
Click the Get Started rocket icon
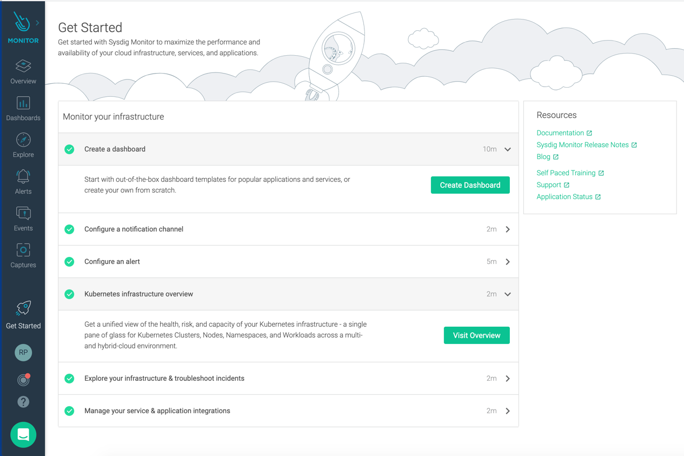pos(23,308)
